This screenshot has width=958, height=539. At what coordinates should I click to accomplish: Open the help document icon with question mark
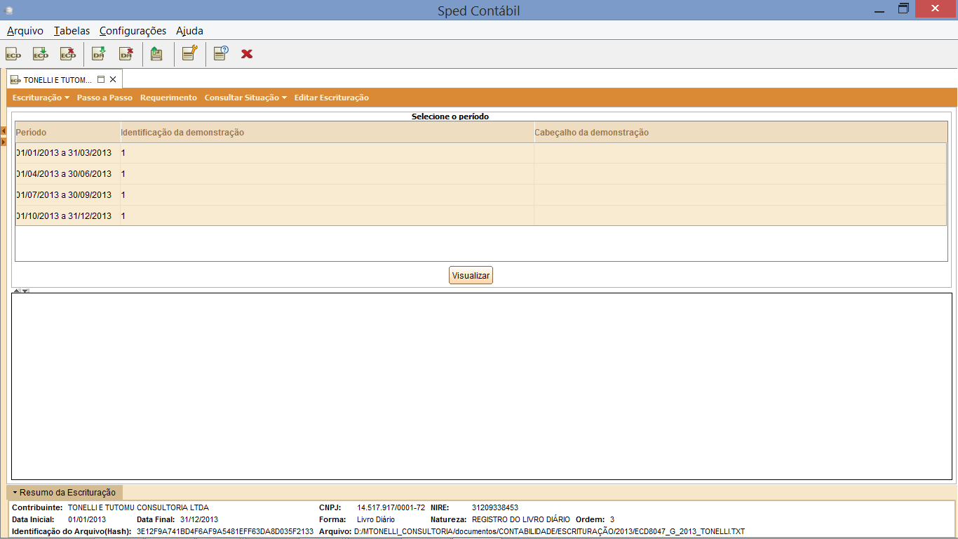tap(221, 53)
